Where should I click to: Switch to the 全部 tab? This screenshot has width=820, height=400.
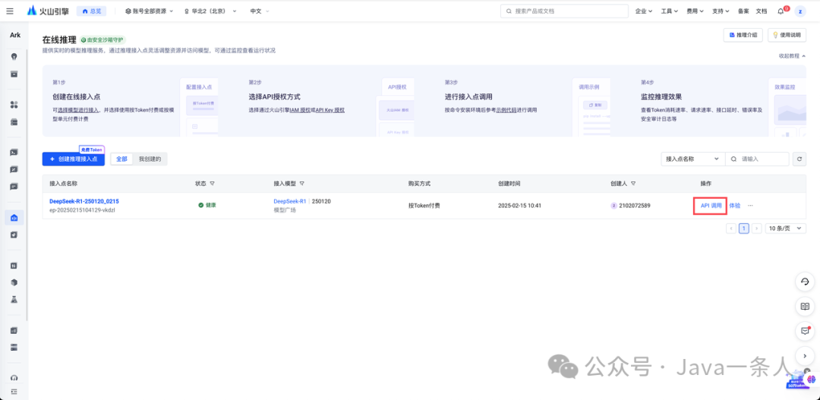point(121,159)
